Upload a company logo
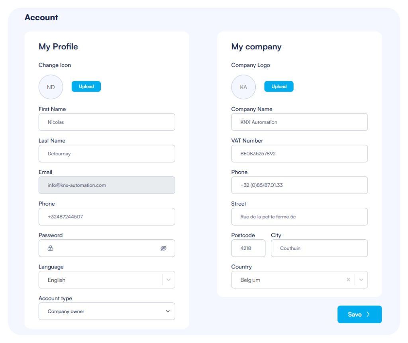This screenshot has height=343, width=408. point(279,86)
